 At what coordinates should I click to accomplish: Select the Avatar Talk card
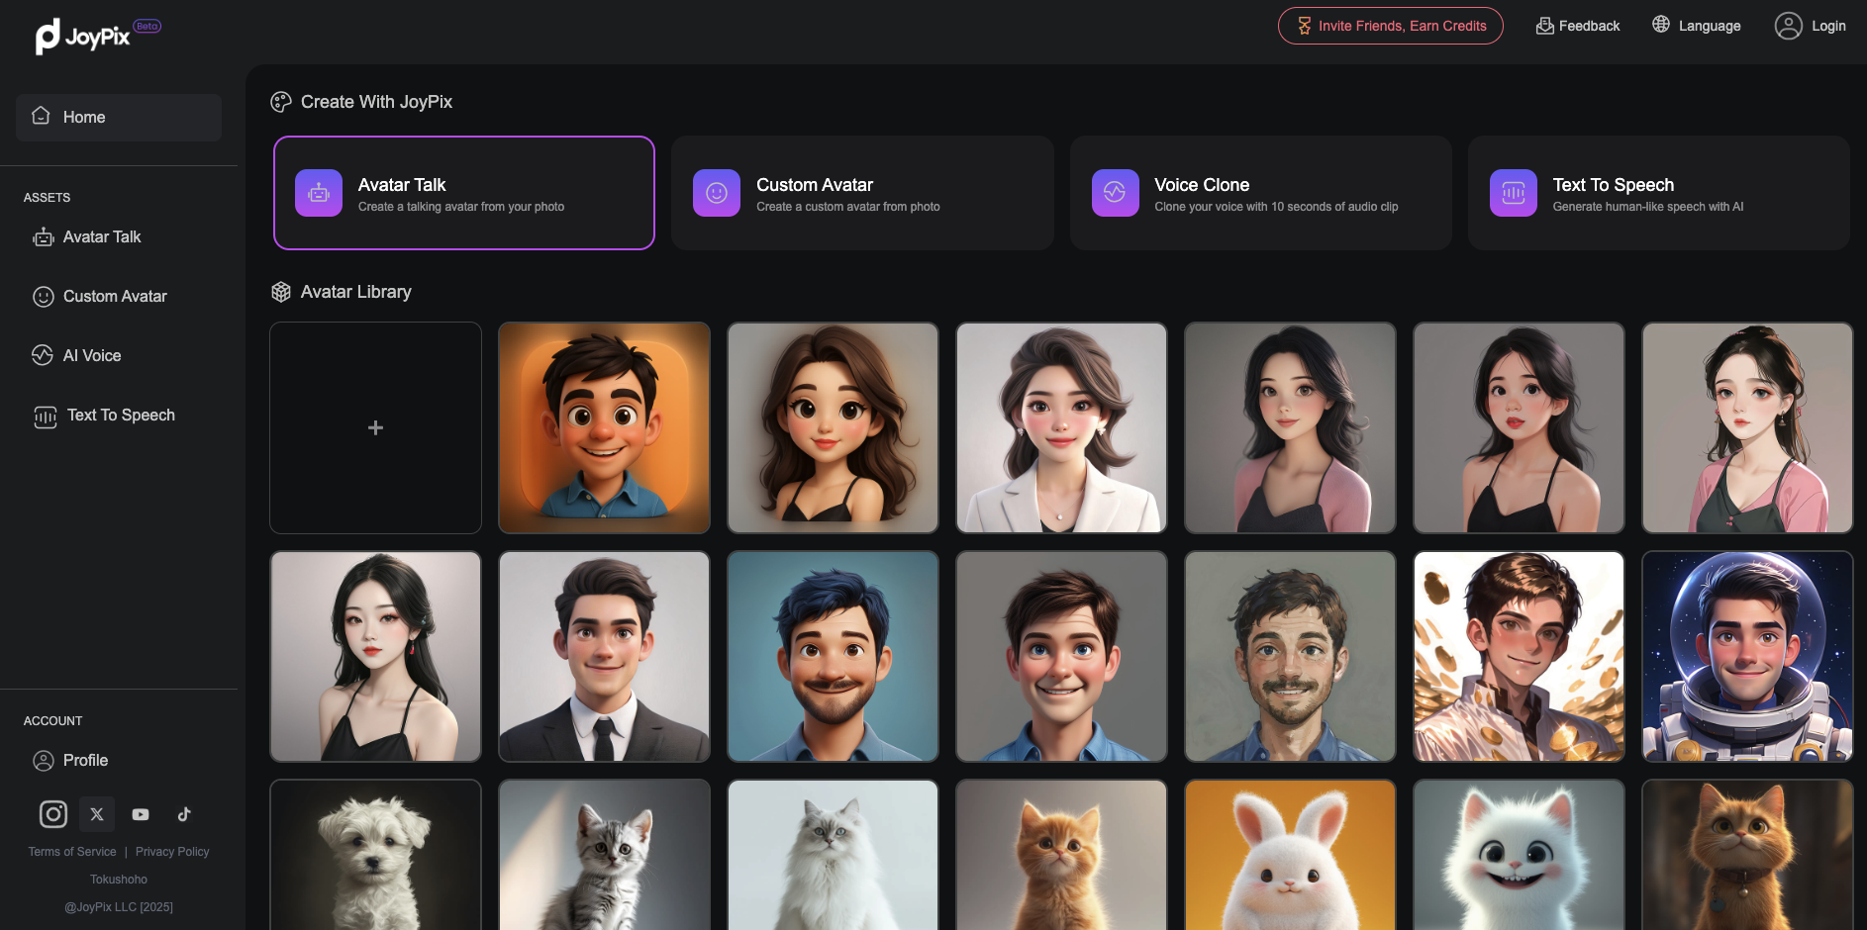464,193
